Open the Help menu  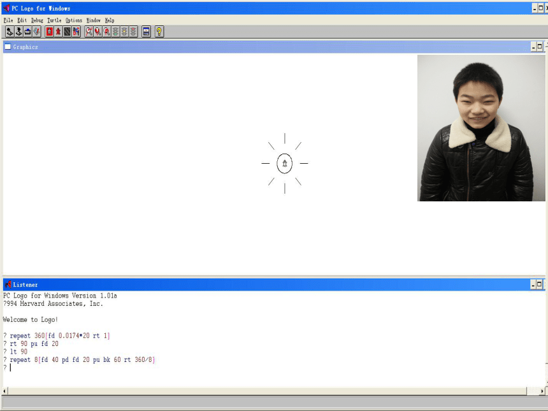click(x=110, y=20)
